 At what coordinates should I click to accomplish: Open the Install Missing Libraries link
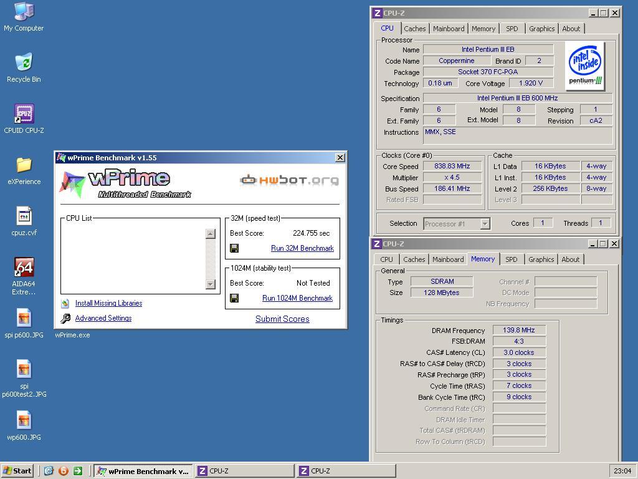coord(108,303)
